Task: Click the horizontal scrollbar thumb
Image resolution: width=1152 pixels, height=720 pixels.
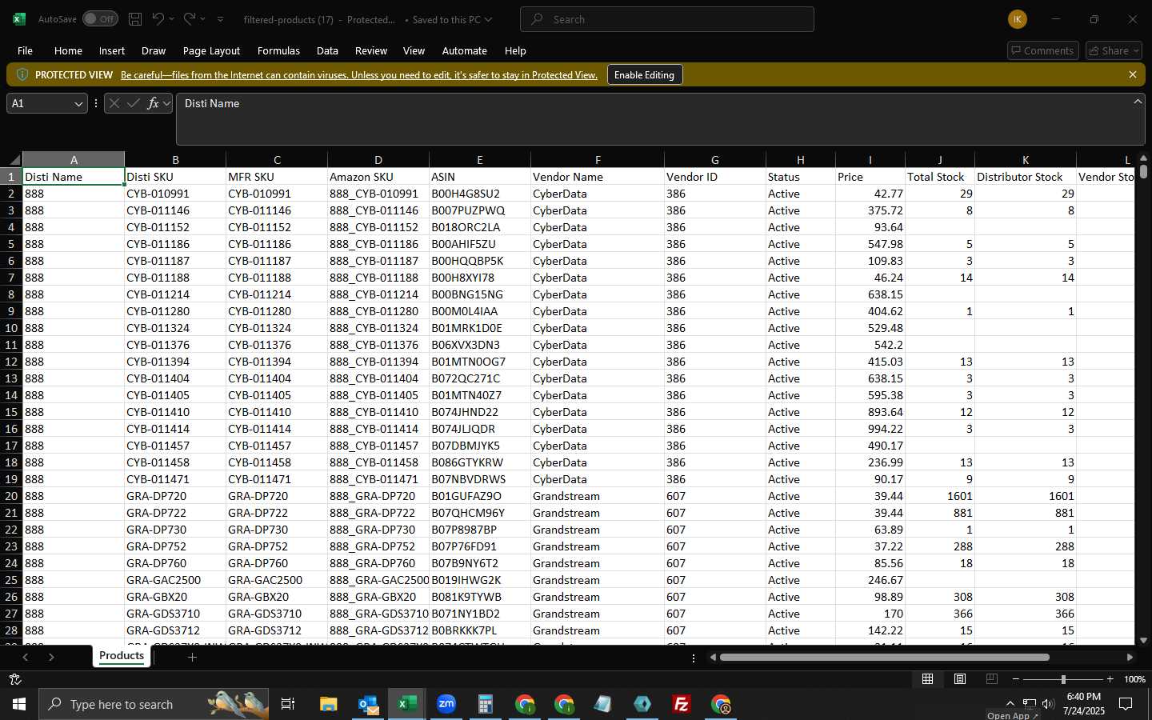Action: tap(884, 658)
